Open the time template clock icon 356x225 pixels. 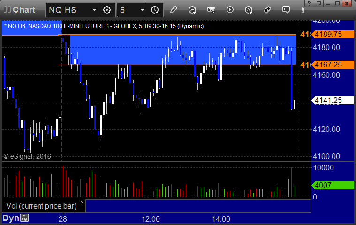click(155, 10)
